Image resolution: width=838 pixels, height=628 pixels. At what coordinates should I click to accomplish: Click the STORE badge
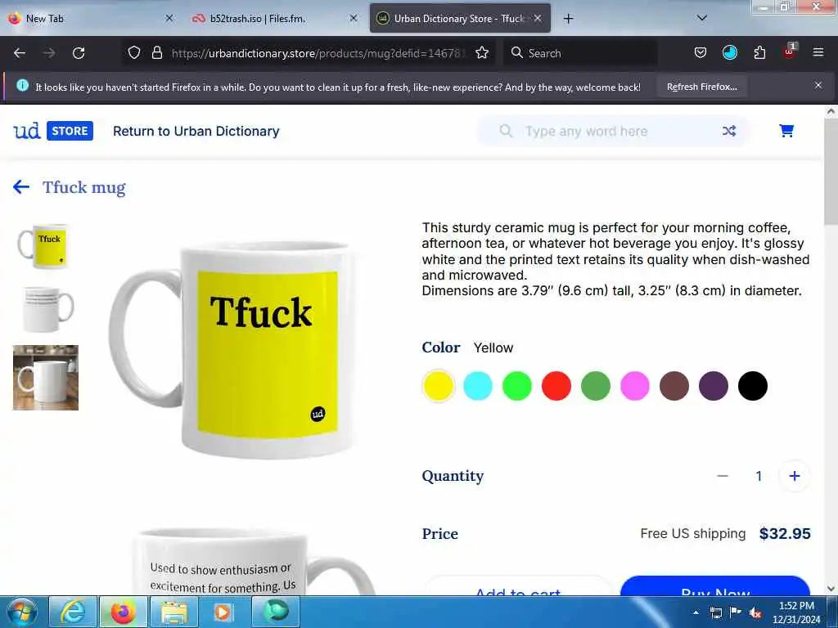point(70,131)
